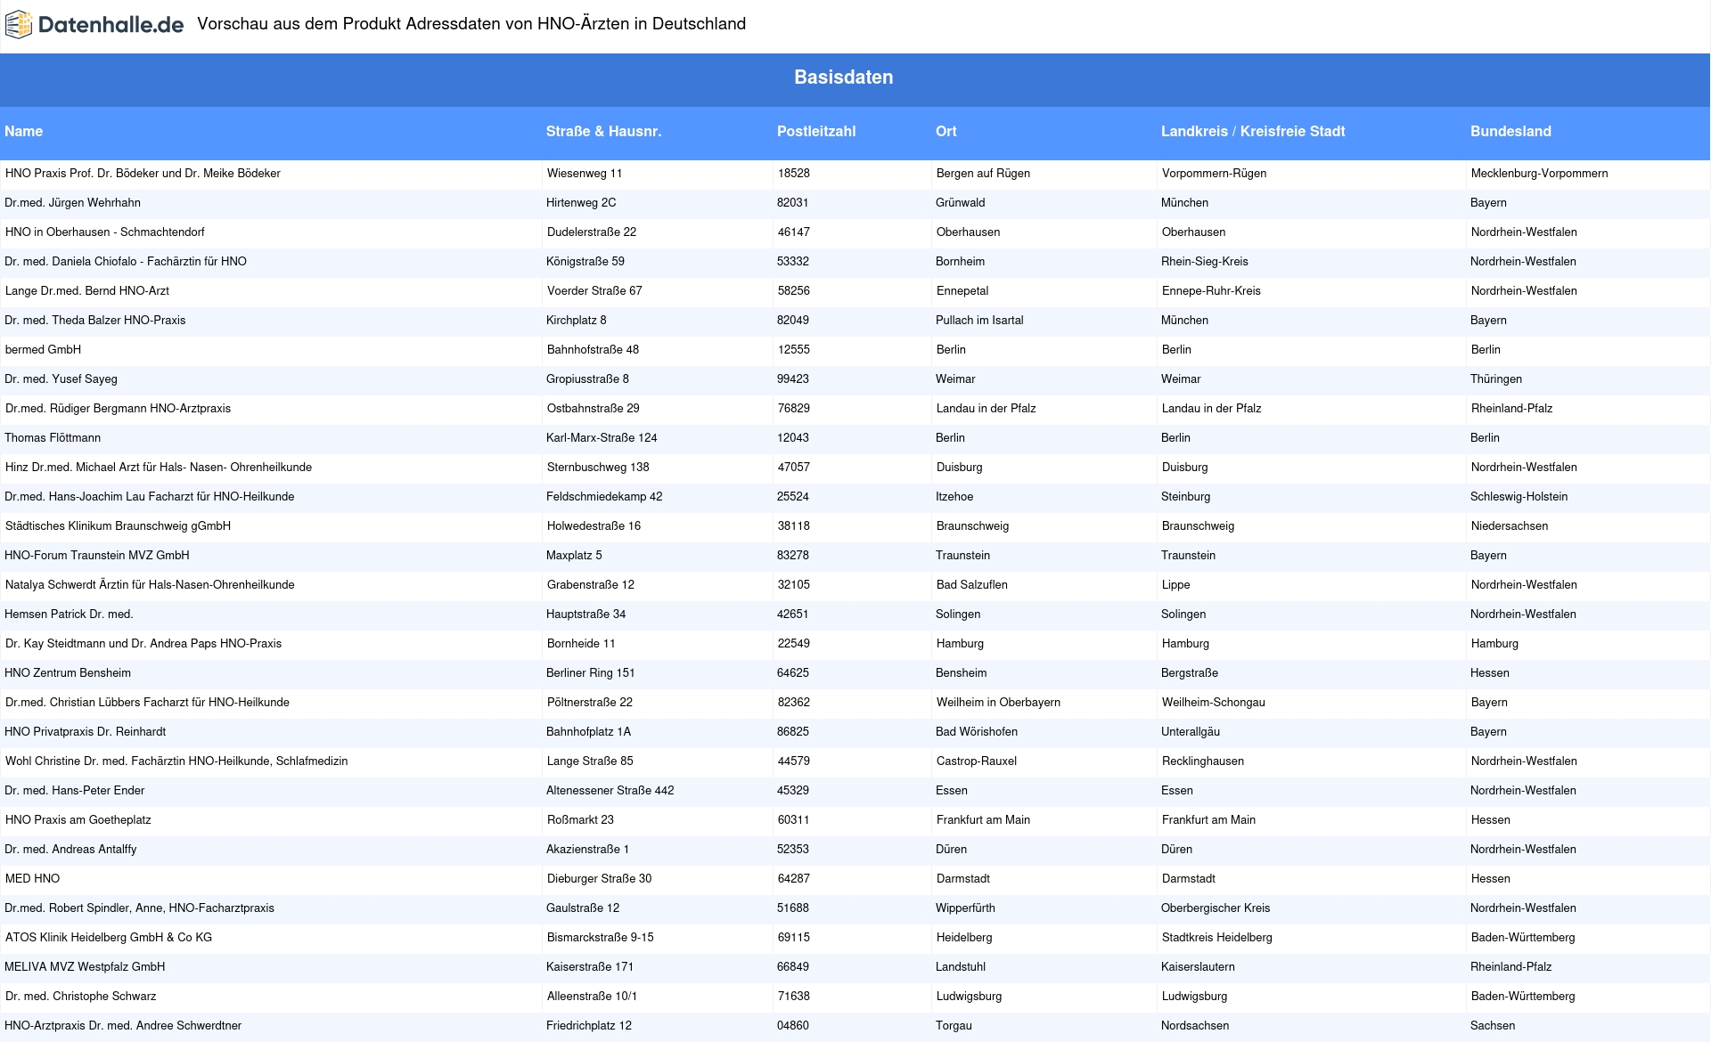Select name MED HNO
The image size is (1711, 1042).
tap(32, 879)
